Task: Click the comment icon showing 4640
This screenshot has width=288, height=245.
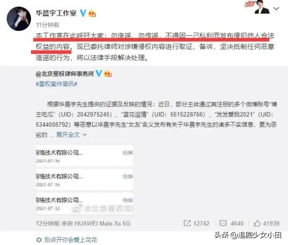Action: click(x=223, y=223)
